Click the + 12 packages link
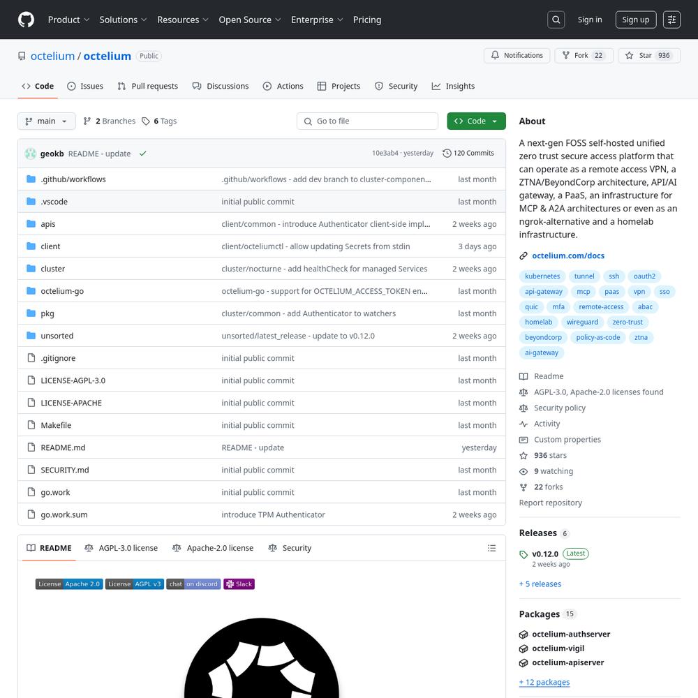This screenshot has height=698, width=698. pyautogui.click(x=544, y=682)
